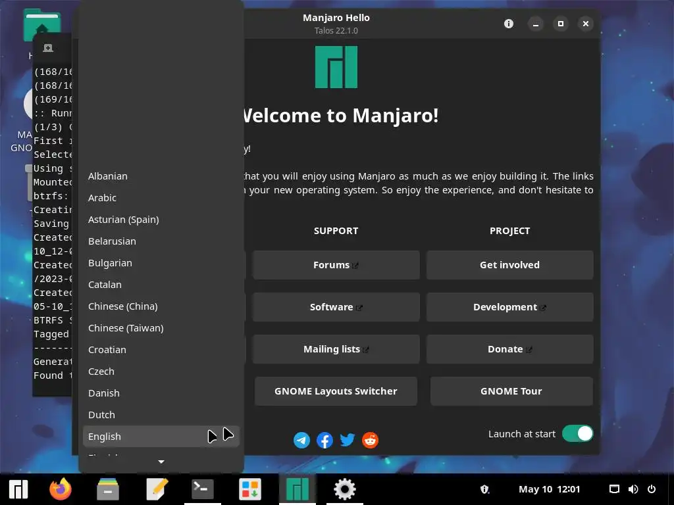
Task: Select Albanian in the language list
Action: click(x=161, y=176)
